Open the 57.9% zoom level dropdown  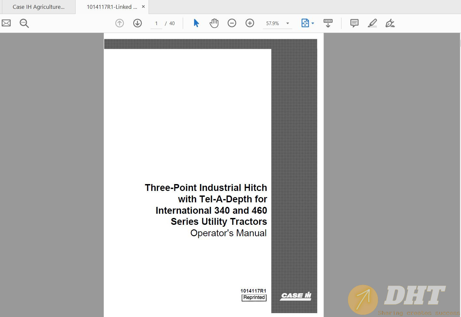tap(277, 23)
